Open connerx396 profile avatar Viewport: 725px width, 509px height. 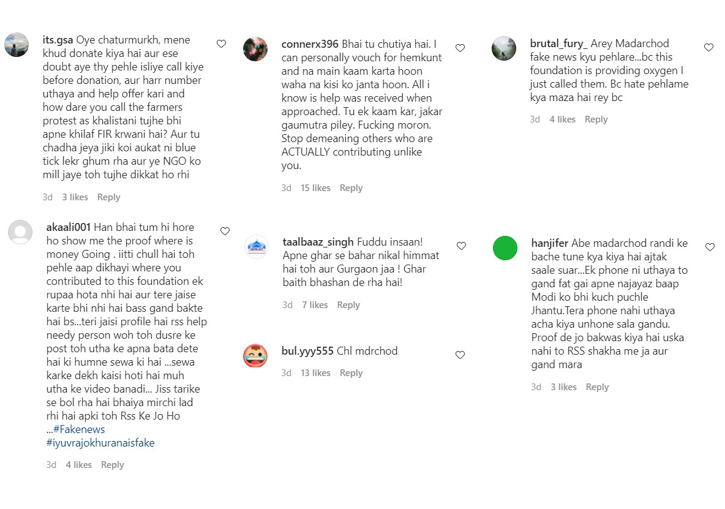[x=255, y=49]
